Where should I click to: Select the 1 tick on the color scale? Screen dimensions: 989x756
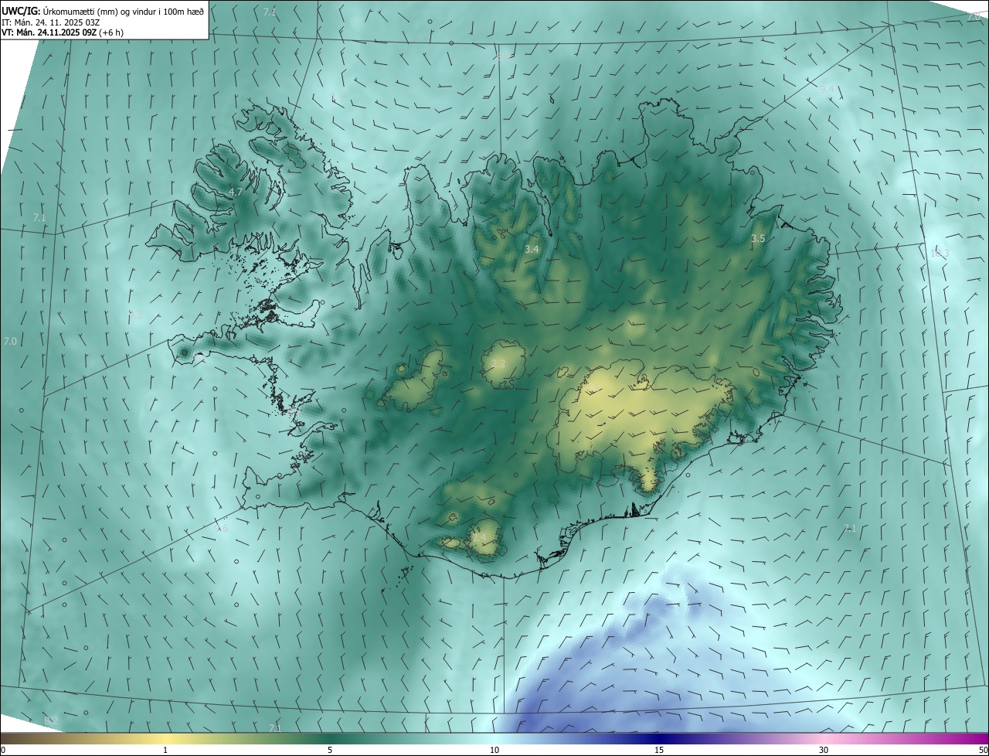tap(165, 750)
